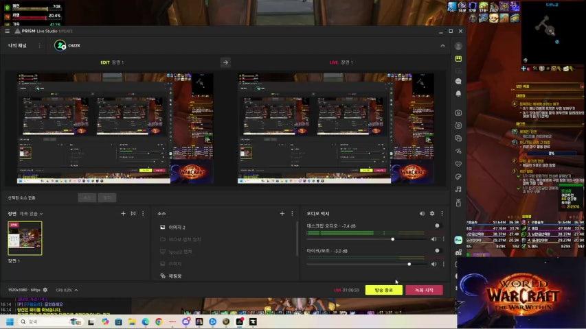Mute all audio via mixer speaker icon

[x=422, y=213]
